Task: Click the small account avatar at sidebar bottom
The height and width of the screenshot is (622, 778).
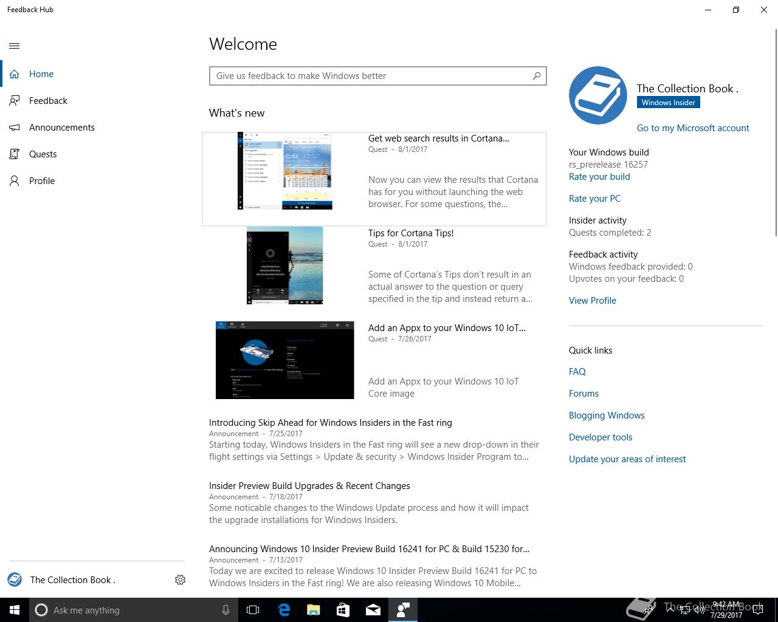Action: pos(15,579)
